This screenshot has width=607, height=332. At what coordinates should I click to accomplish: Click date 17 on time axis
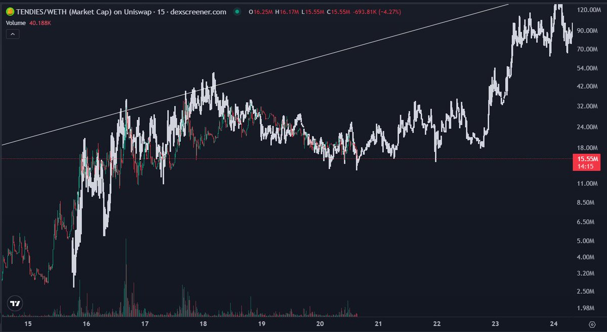pos(145,324)
